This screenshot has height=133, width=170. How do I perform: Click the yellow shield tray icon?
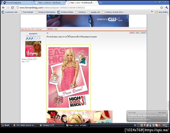pos(142,125)
